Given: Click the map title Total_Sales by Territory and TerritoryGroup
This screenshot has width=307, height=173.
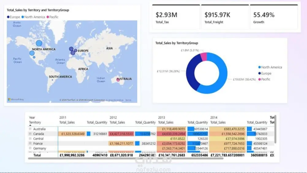Looking at the screenshot, I should (38, 10).
